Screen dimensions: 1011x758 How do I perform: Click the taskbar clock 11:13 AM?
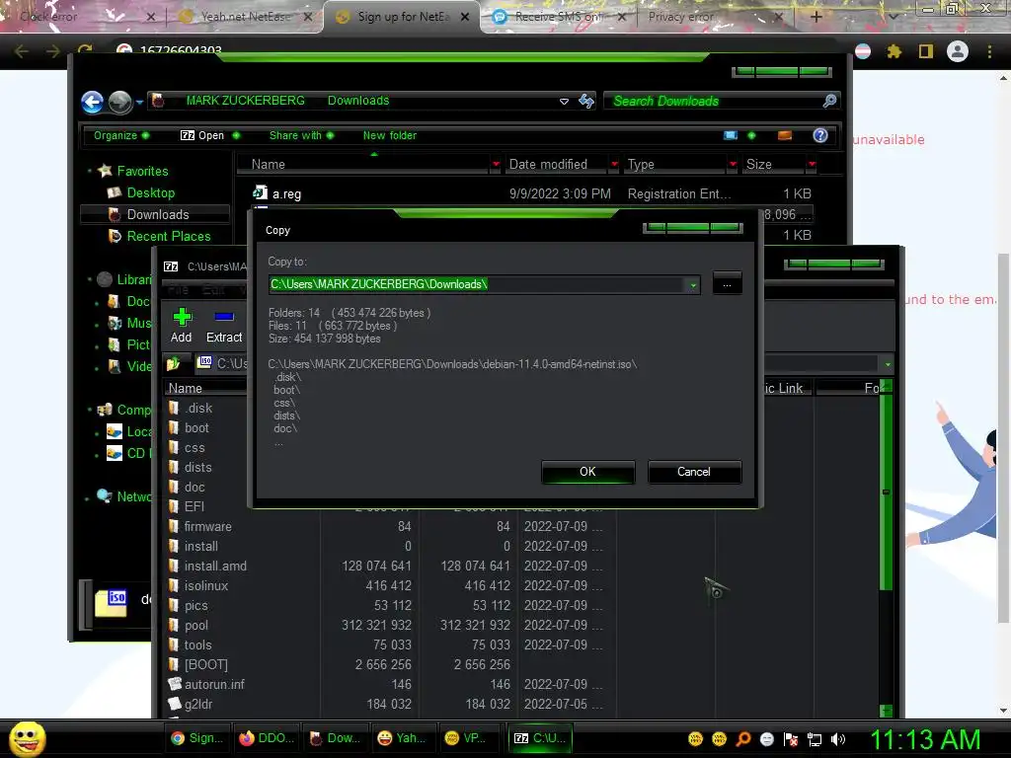point(926,739)
